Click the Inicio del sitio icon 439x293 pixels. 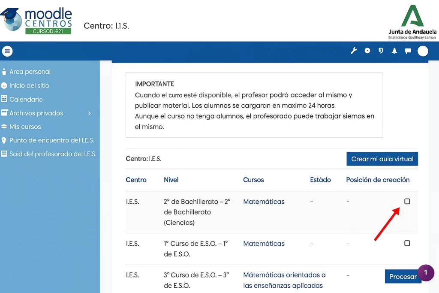(x=4, y=85)
